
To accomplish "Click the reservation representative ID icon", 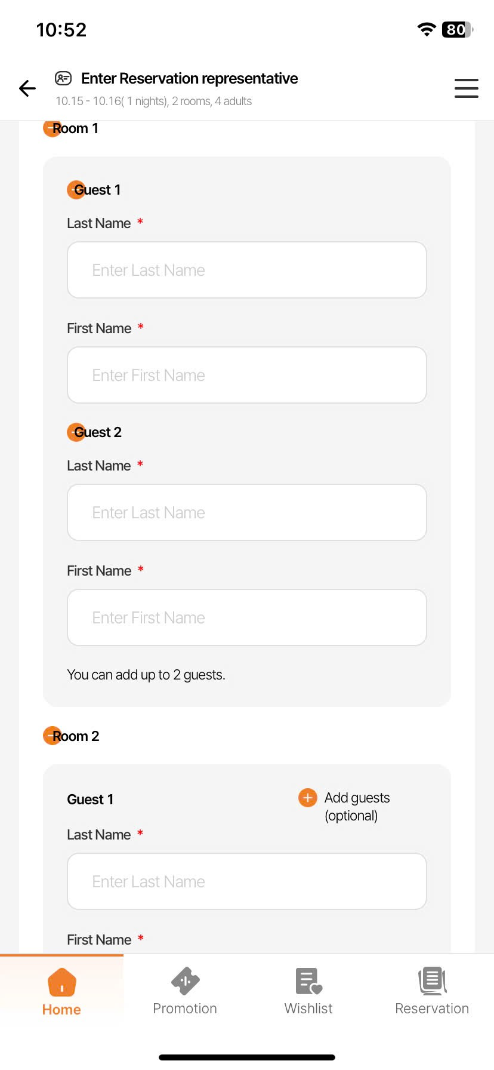I will point(63,78).
